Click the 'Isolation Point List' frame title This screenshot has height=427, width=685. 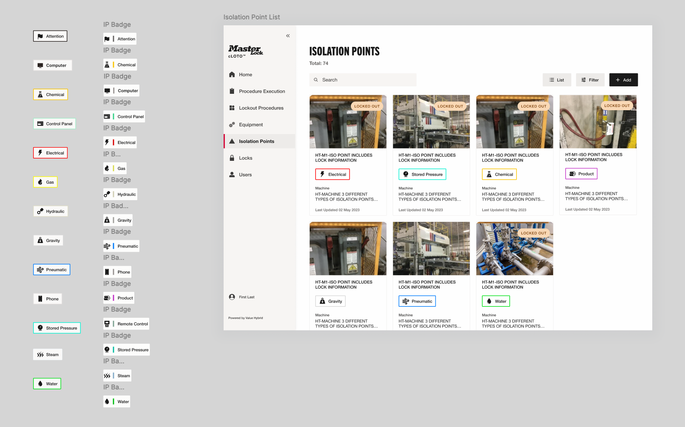coord(252,17)
